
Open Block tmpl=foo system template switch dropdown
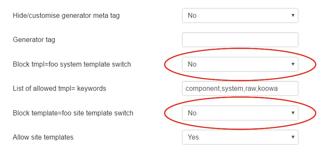[240, 64]
